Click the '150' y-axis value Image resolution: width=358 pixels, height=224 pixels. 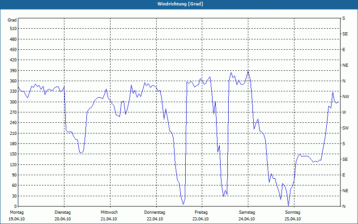[13, 154]
